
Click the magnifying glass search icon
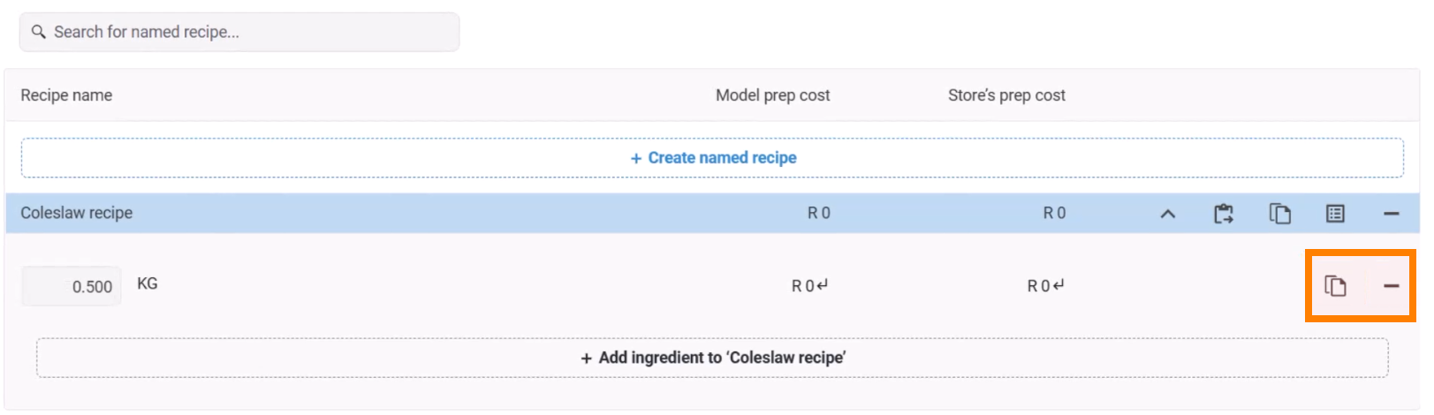pos(38,32)
